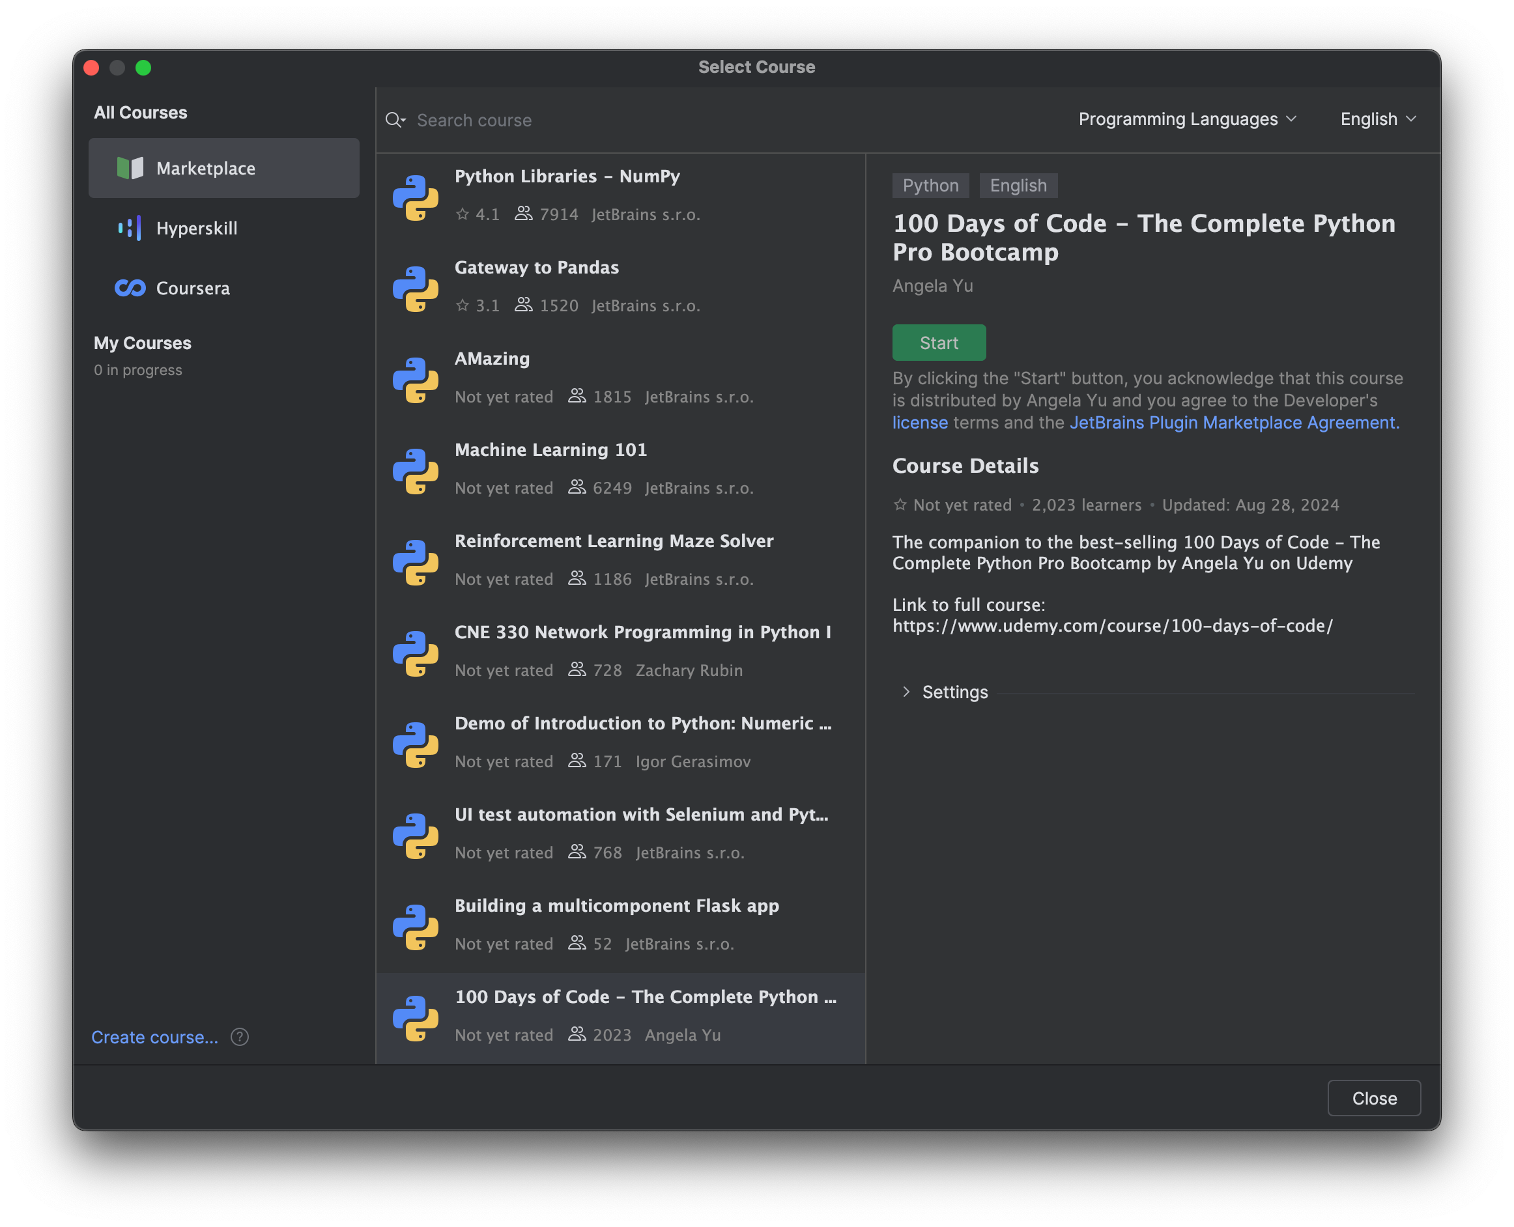This screenshot has height=1227, width=1514.
Task: Click Python icon for Gateway to Pandas
Action: click(416, 289)
